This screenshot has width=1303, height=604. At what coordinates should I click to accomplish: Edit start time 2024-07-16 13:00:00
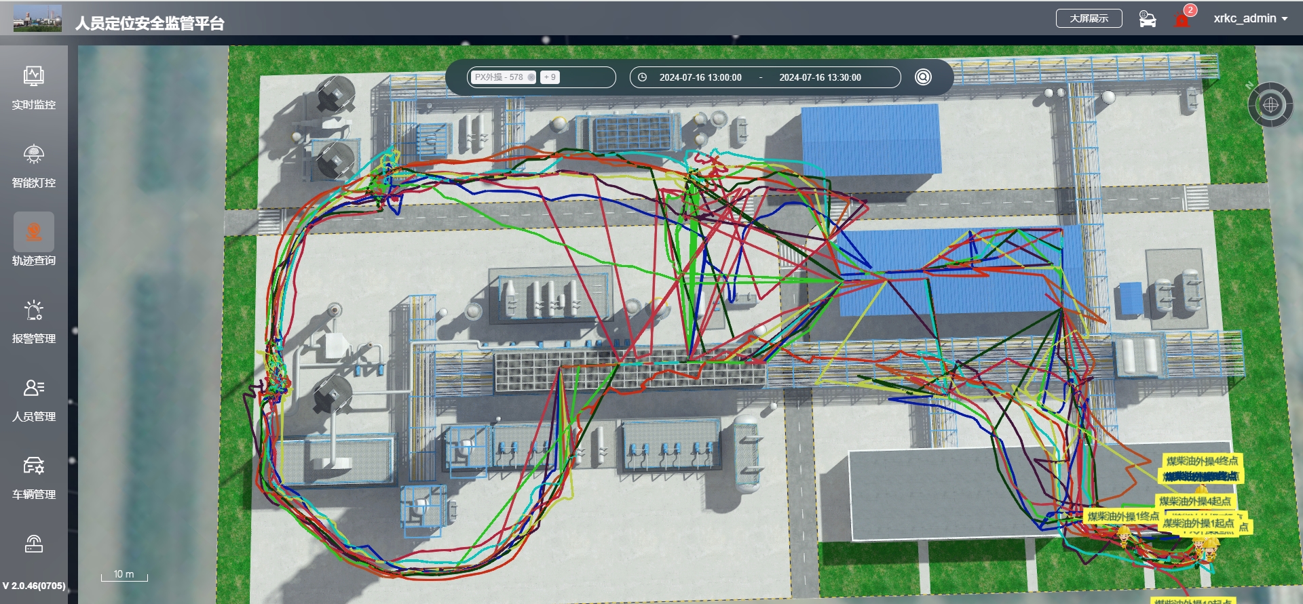click(x=700, y=77)
